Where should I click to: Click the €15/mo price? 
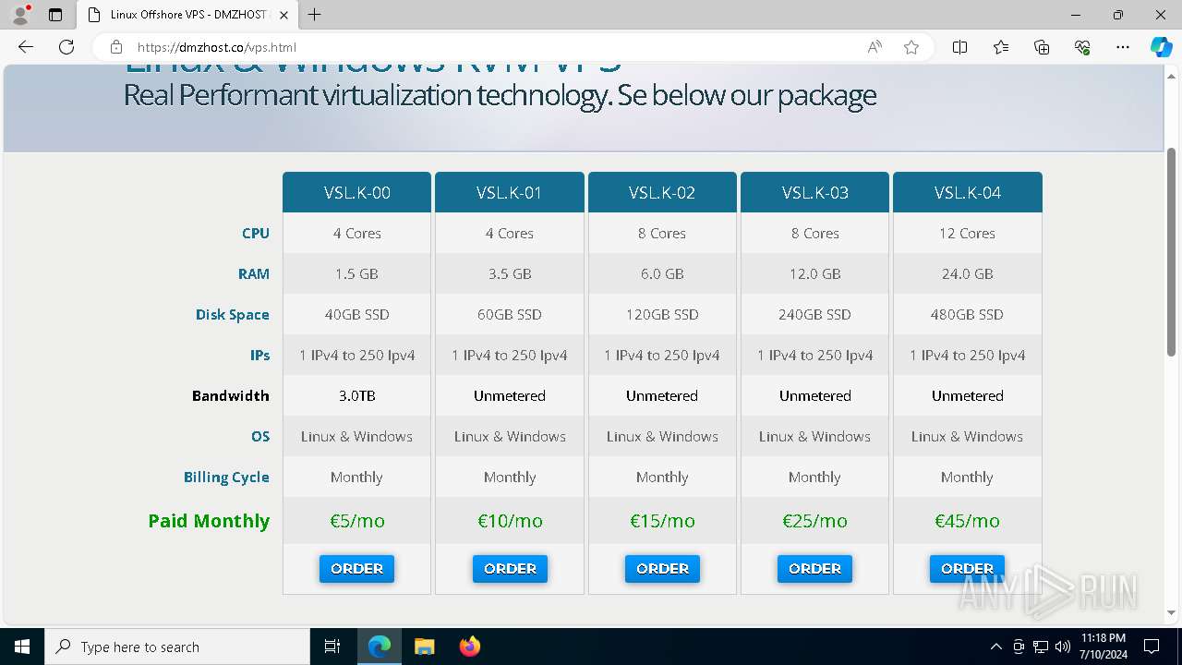point(662,521)
